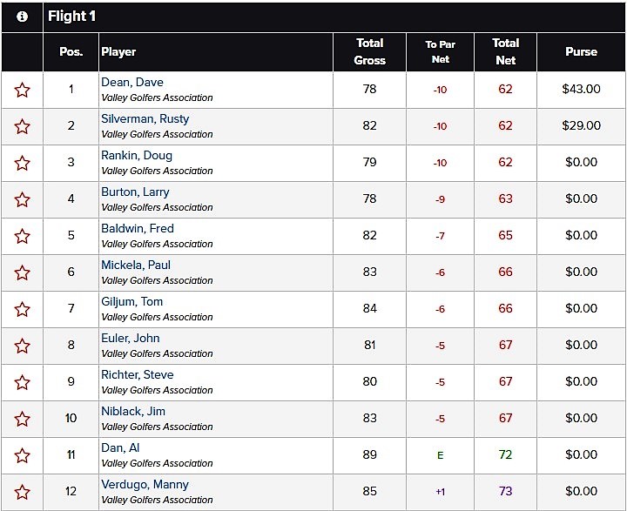Open the Dan, Al player link
This screenshot has width=627, height=511.
pos(120,447)
